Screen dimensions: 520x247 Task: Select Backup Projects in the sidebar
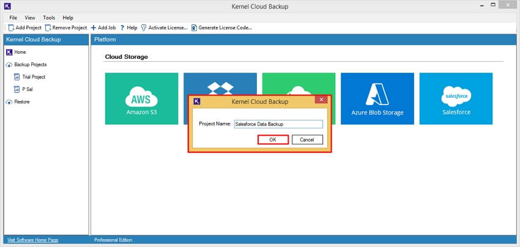[x=31, y=65]
